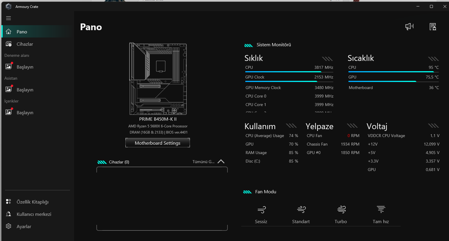Screen dimensions: 449x241
Task: Open the Tümünü G... devices link
Action: pyautogui.click(x=203, y=162)
